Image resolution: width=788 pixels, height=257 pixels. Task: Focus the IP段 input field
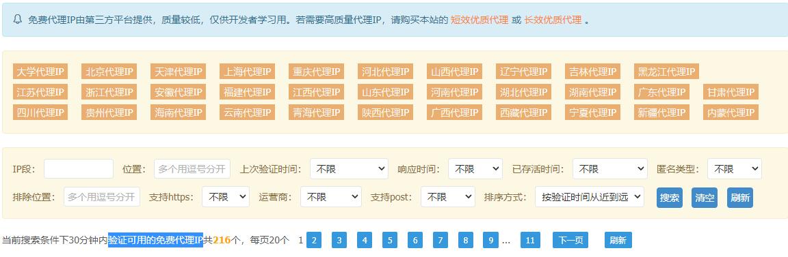pos(79,169)
